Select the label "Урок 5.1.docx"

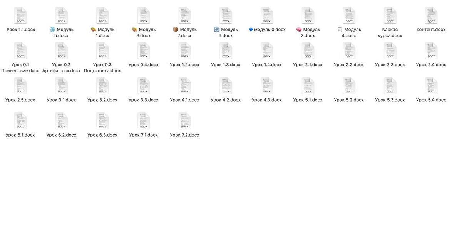308,100
